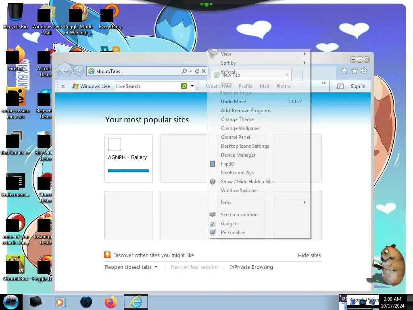Open Firefox from the taskbar
413x310 pixels.
tap(111, 302)
